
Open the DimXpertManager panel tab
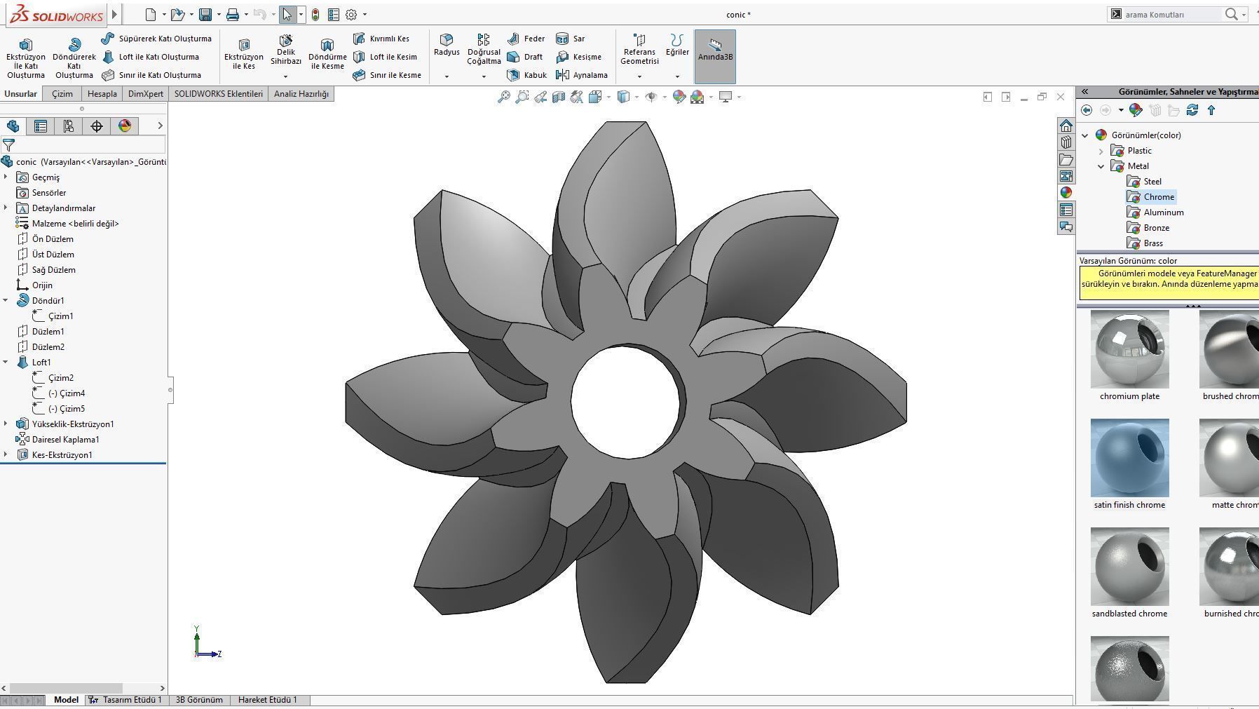click(x=97, y=126)
